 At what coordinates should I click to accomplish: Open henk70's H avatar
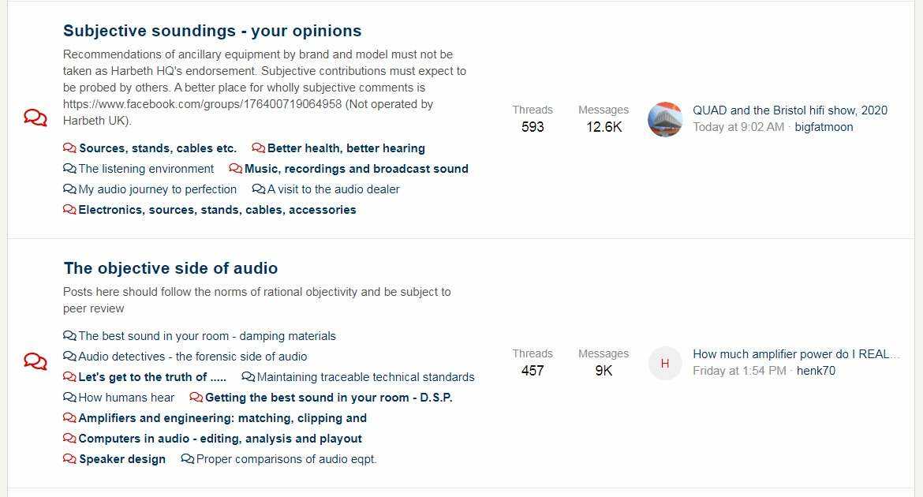click(665, 363)
